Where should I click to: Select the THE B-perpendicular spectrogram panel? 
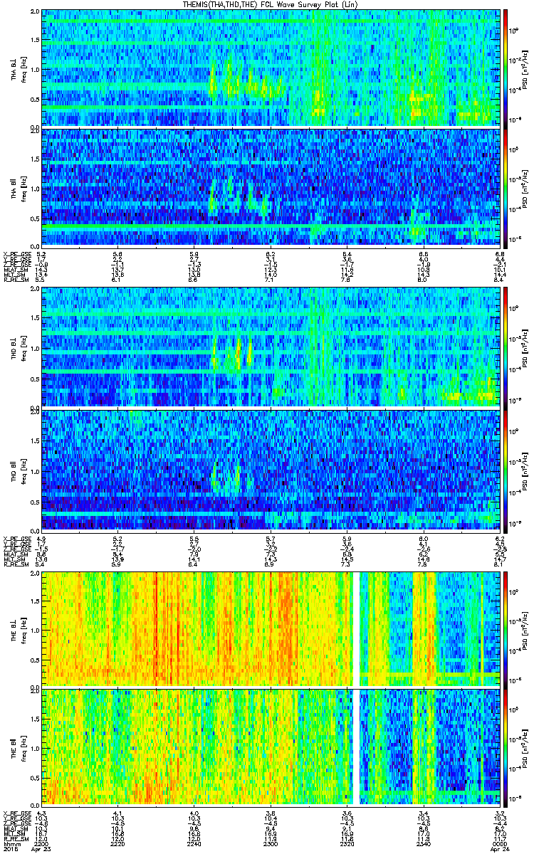[x=271, y=628]
